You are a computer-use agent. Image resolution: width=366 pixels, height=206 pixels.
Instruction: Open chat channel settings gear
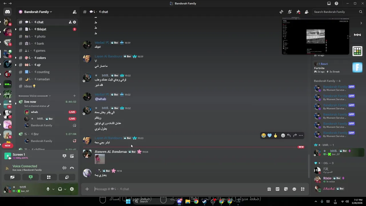(75, 22)
